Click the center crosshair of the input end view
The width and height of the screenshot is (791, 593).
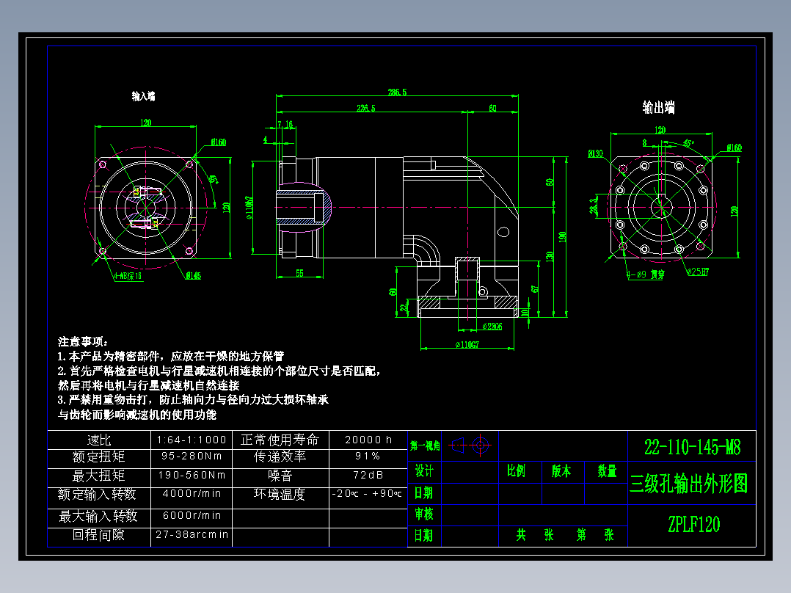[x=147, y=208]
